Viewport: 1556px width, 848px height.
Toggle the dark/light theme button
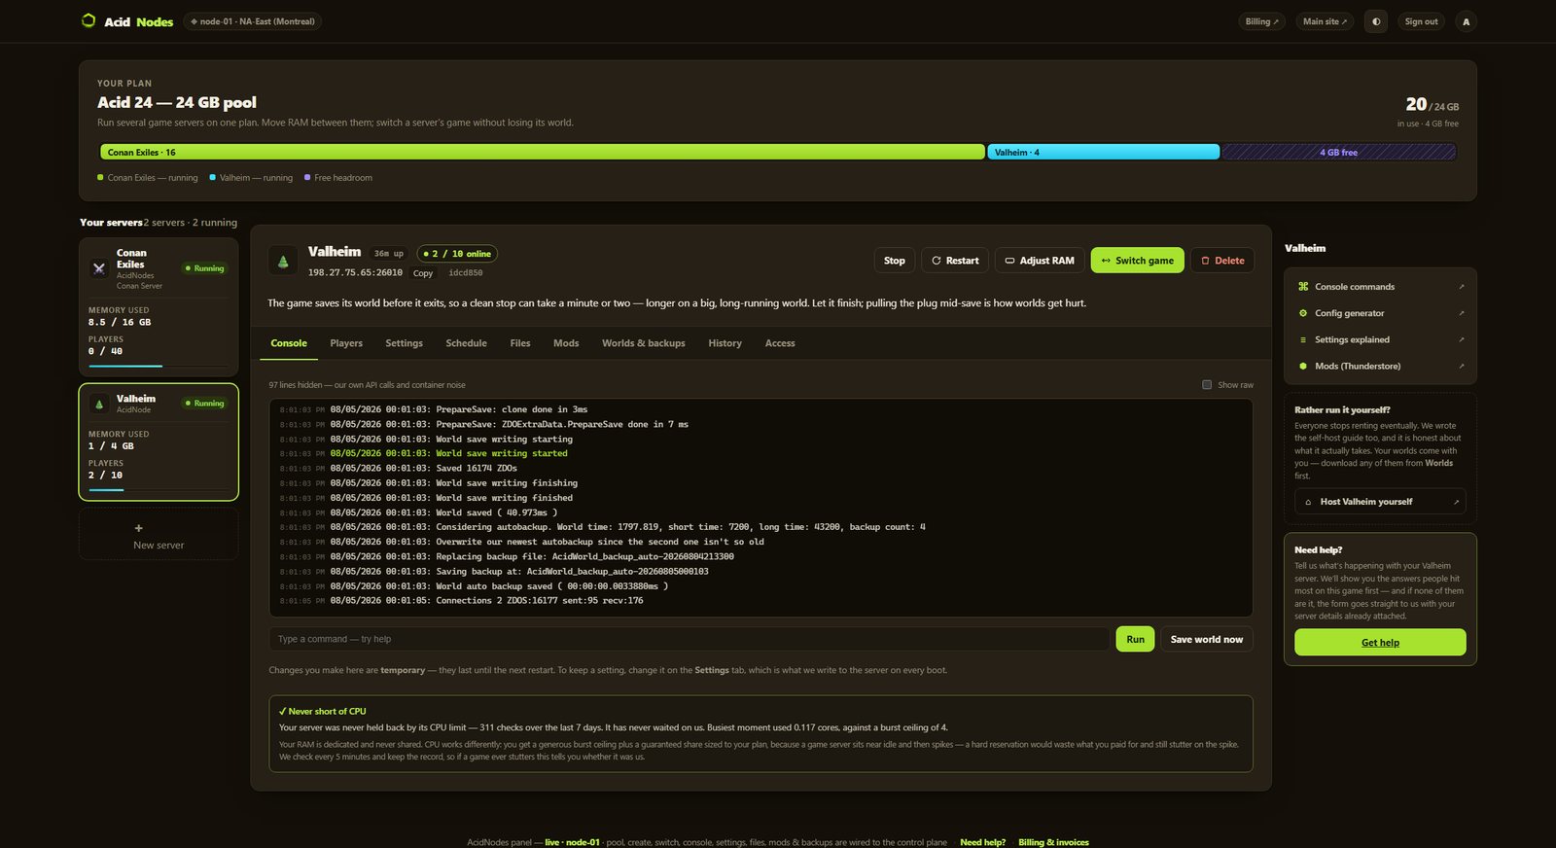(x=1375, y=21)
